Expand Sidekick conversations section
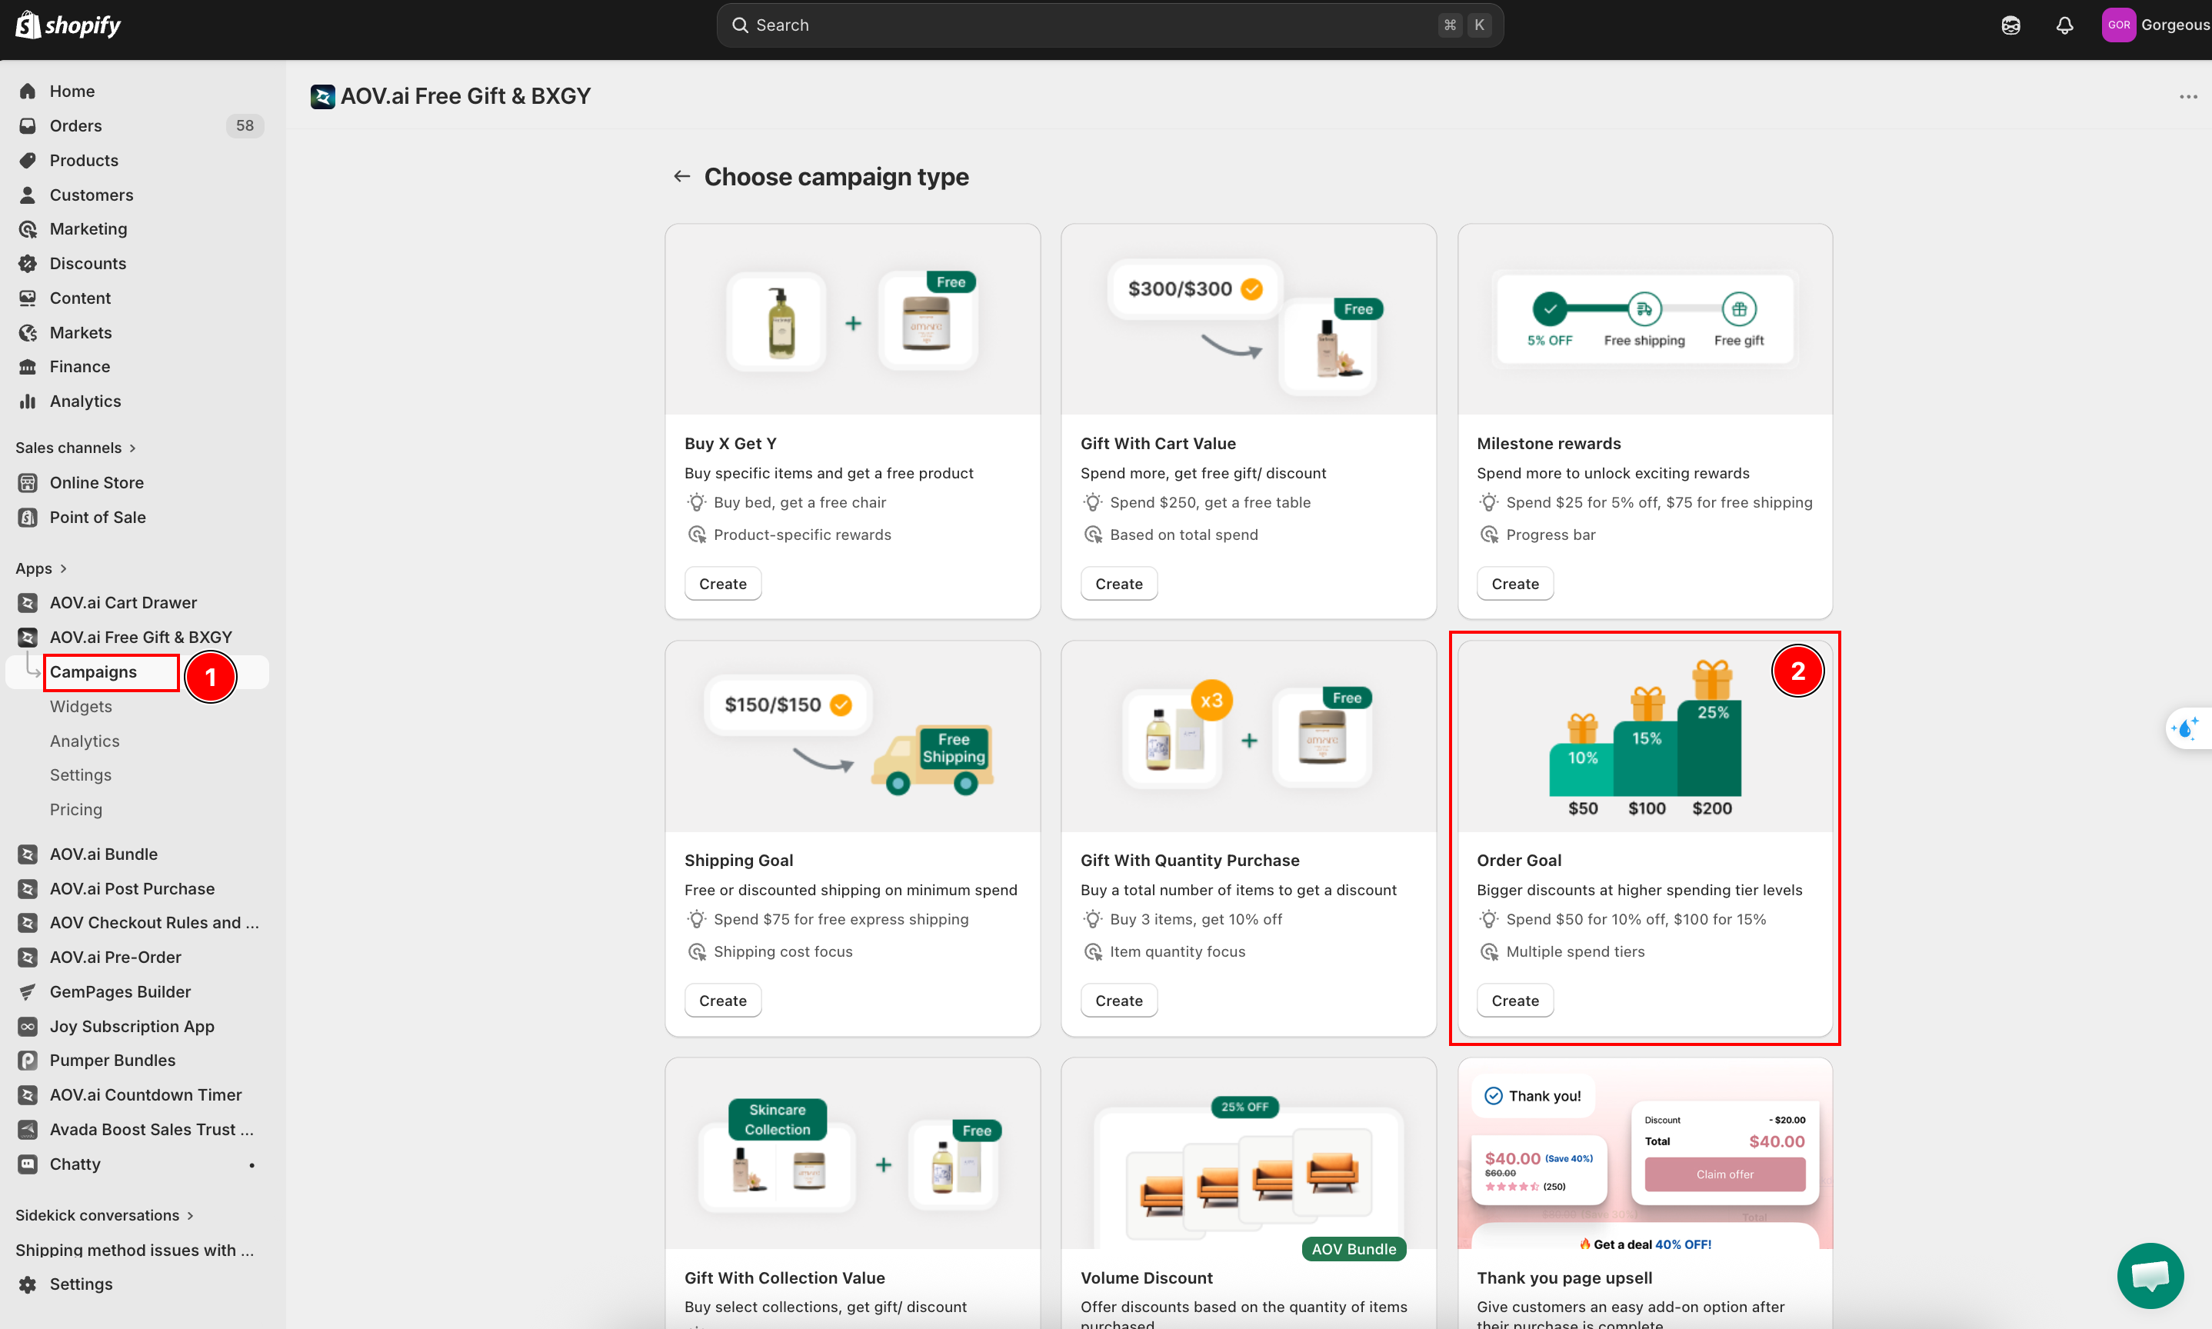This screenshot has width=2212, height=1329. click(x=105, y=1215)
